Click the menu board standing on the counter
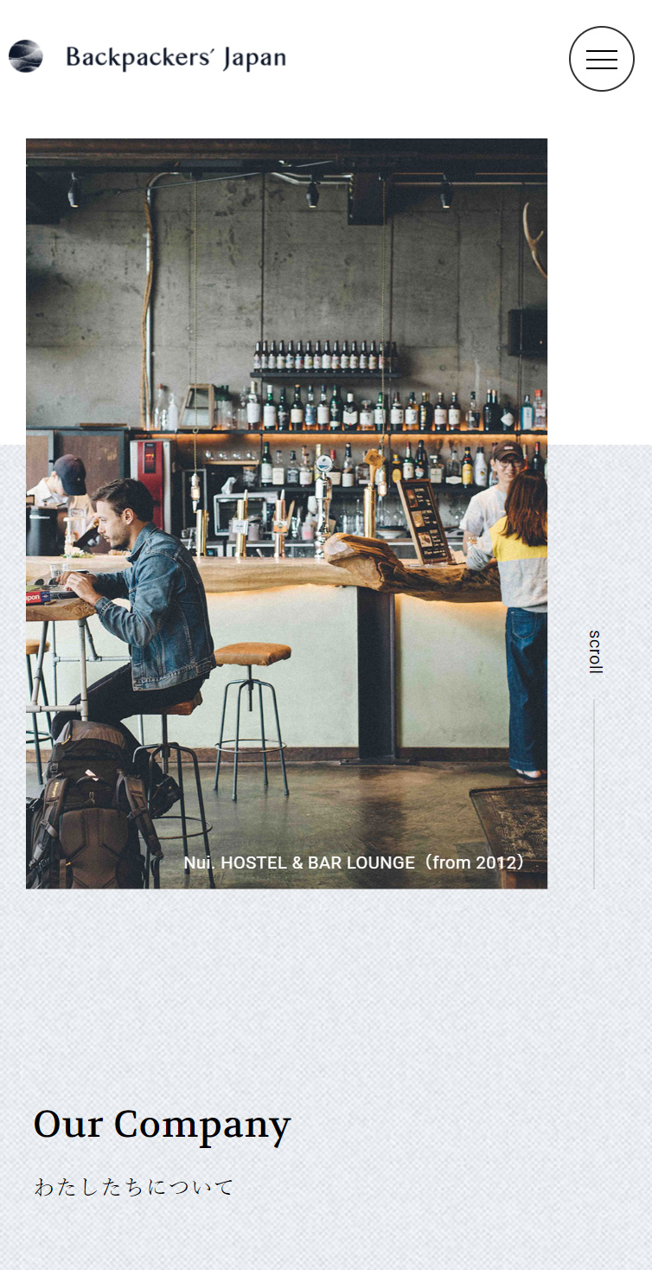This screenshot has height=1270, width=652. point(424,521)
